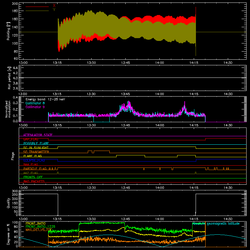Image resolution: width=250 pixels, height=250 pixels.
Task: Click the olive Y legend line
Action: coord(37,11)
